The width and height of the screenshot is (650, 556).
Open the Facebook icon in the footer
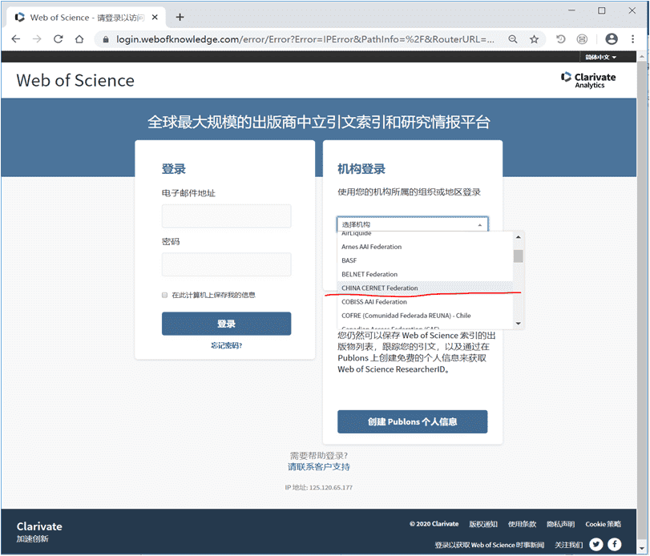pyautogui.click(x=615, y=544)
